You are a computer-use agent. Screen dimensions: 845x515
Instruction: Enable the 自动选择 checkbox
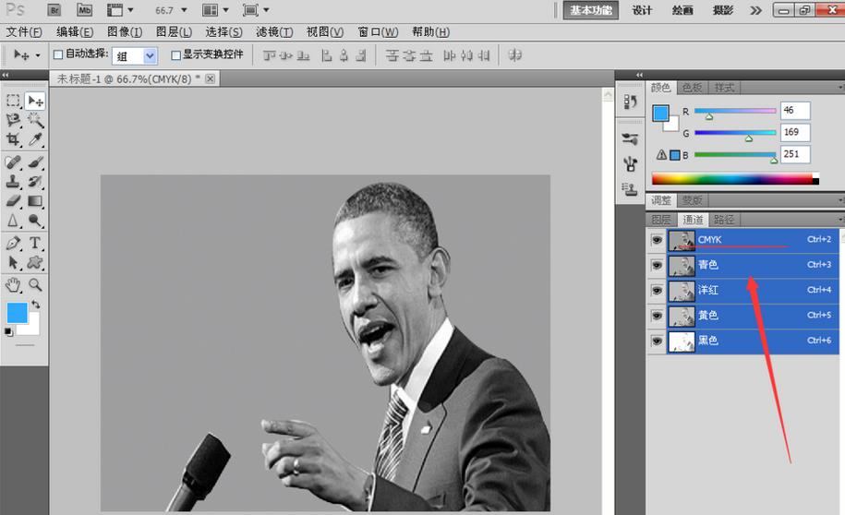(x=58, y=54)
